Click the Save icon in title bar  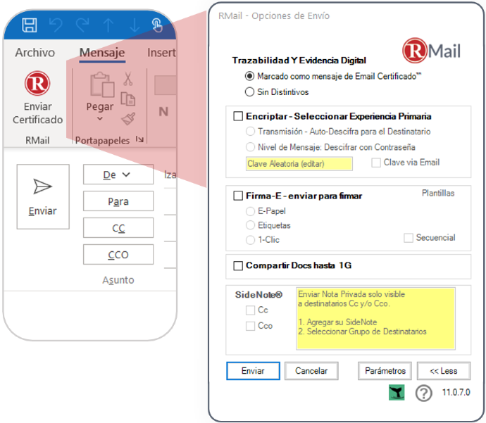(30, 26)
